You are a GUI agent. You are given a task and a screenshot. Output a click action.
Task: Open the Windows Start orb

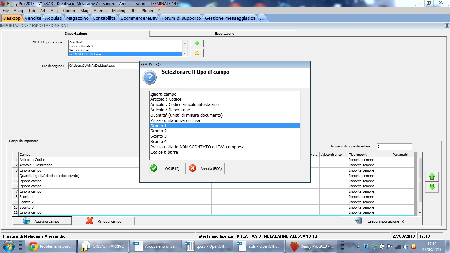(9, 246)
